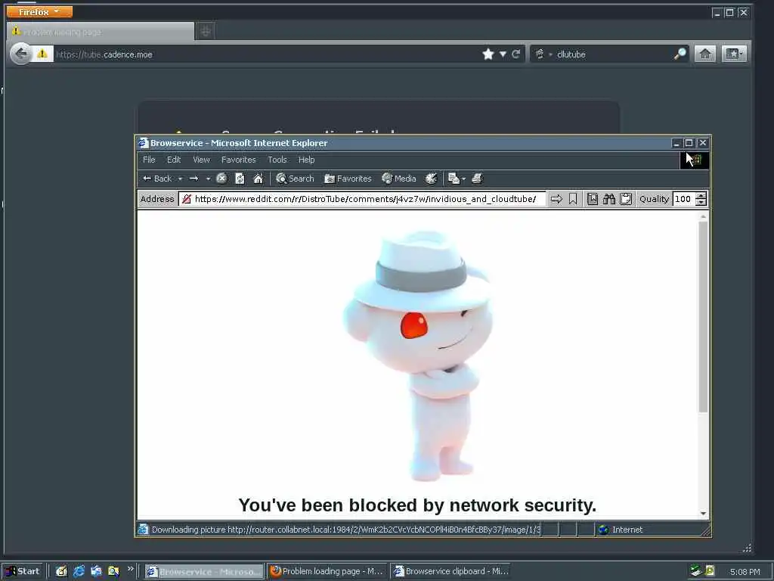Click the Quality value field

pyautogui.click(x=683, y=199)
